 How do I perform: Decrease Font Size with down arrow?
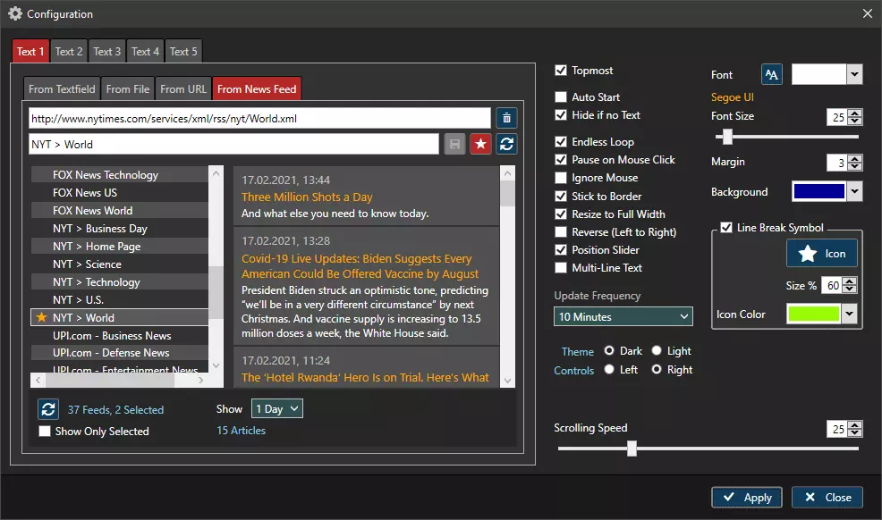pos(855,121)
